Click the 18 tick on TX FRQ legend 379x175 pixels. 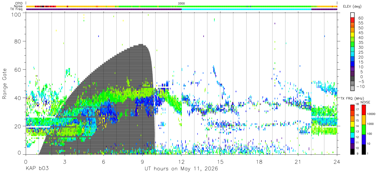pyautogui.click(x=357, y=105)
